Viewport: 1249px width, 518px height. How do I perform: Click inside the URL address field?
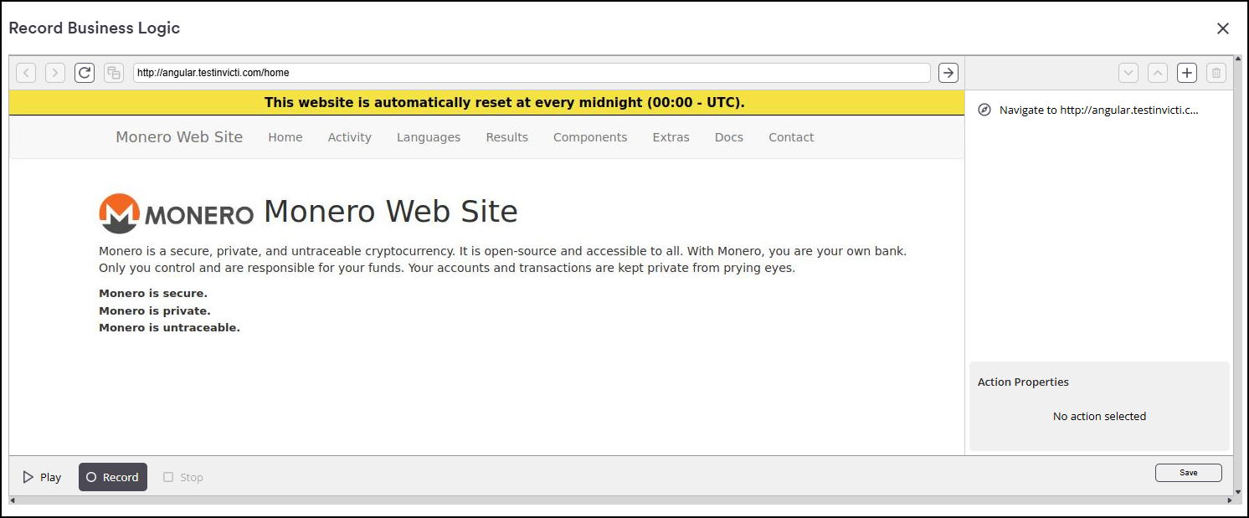[x=532, y=73]
